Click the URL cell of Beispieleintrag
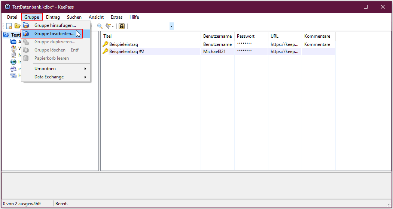This screenshot has height=209, width=393. (284, 44)
